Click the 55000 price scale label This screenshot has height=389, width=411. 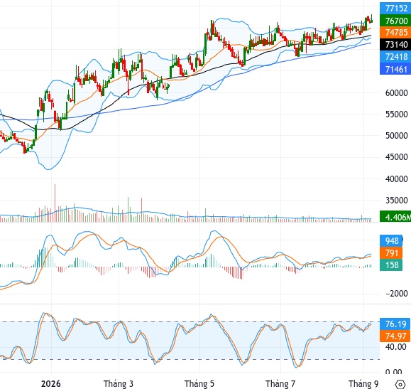(397, 114)
